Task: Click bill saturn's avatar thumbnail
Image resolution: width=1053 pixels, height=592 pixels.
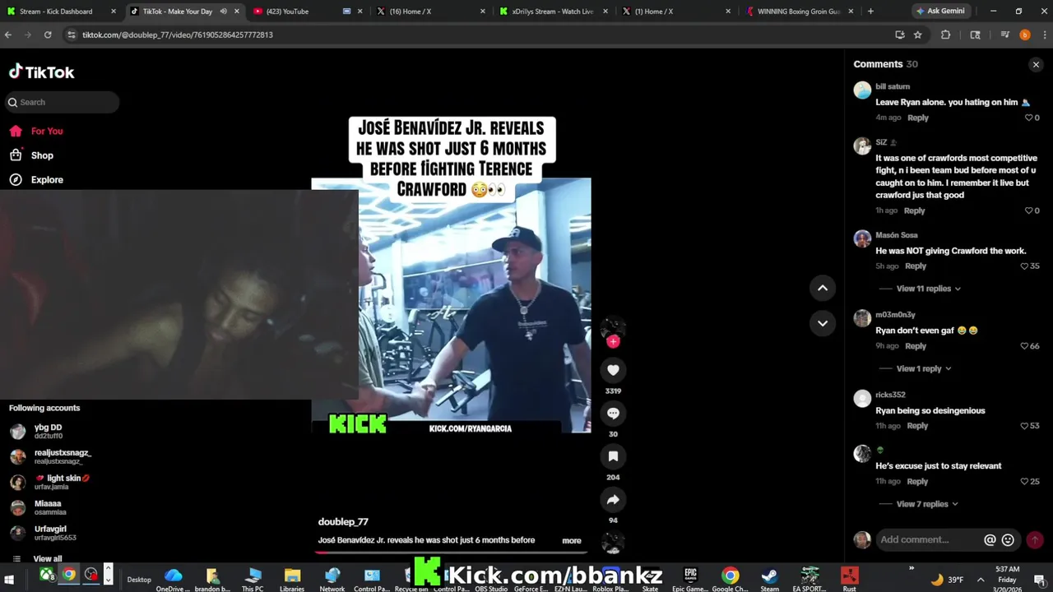Action: [862, 90]
